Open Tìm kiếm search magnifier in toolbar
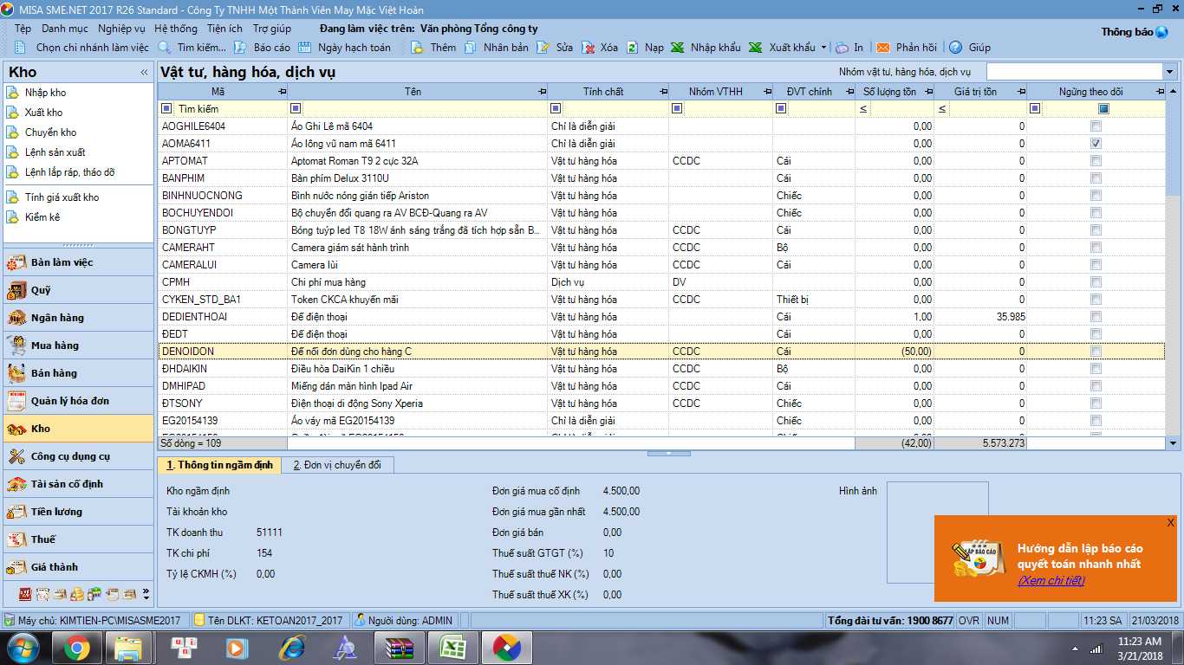Viewport: 1184px width, 665px height. tap(164, 48)
